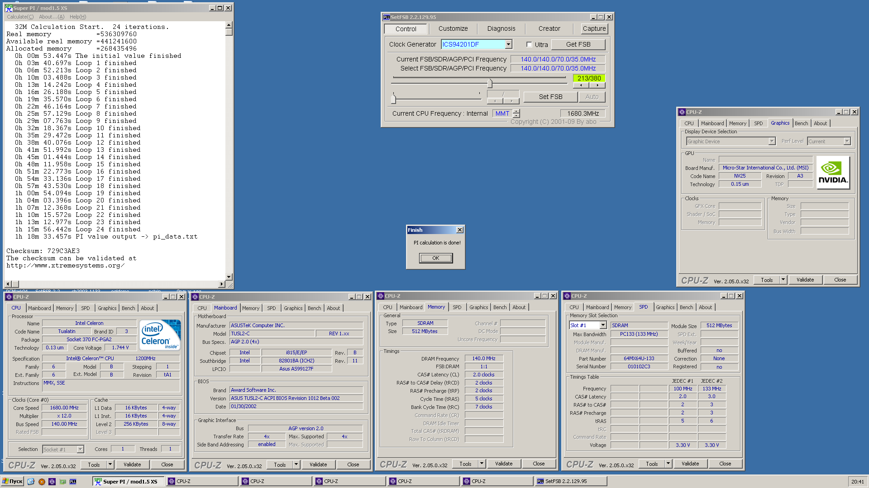
Task: Click title bar icon of CPU-Z Mainboard window
Action: tap(195, 297)
